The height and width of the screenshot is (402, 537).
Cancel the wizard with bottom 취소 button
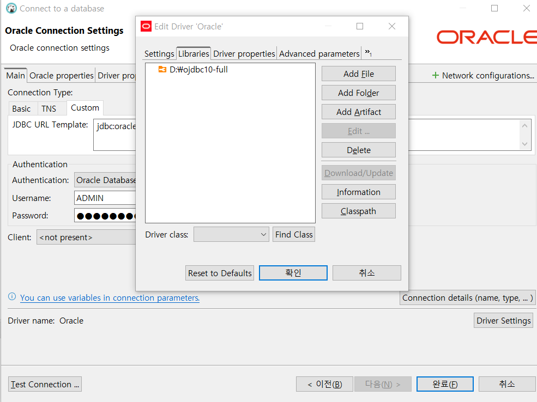coord(507,384)
